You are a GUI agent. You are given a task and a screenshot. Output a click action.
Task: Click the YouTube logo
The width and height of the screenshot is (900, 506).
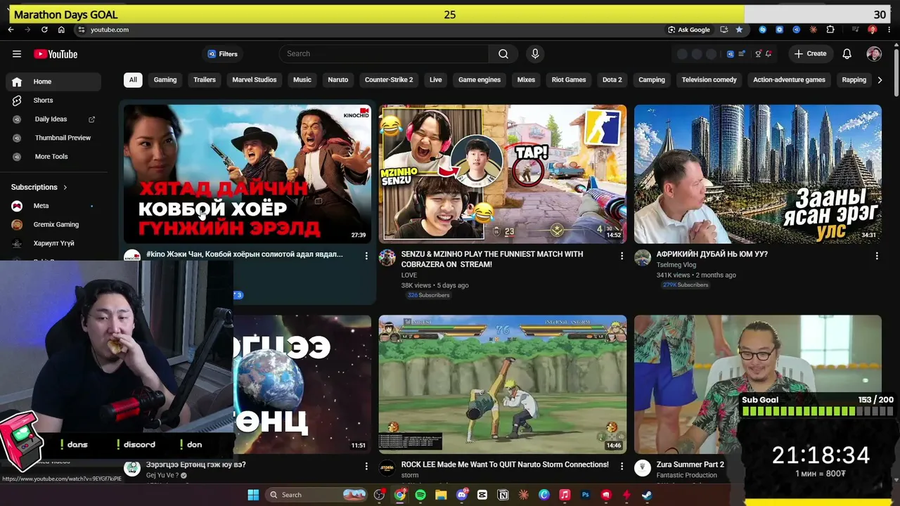56,54
